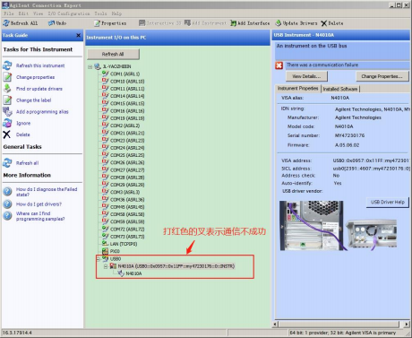Click the Delete toolbar icon
The height and width of the screenshot is (338, 412).
click(x=324, y=23)
